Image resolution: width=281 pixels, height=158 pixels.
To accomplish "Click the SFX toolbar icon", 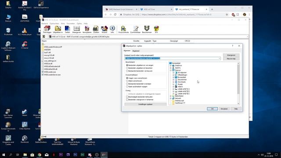I will pyautogui.click(x=156, y=29).
